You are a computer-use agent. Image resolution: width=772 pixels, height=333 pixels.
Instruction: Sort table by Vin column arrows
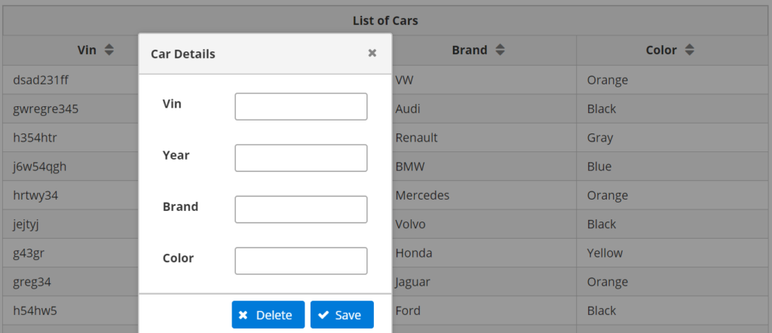[x=109, y=50]
